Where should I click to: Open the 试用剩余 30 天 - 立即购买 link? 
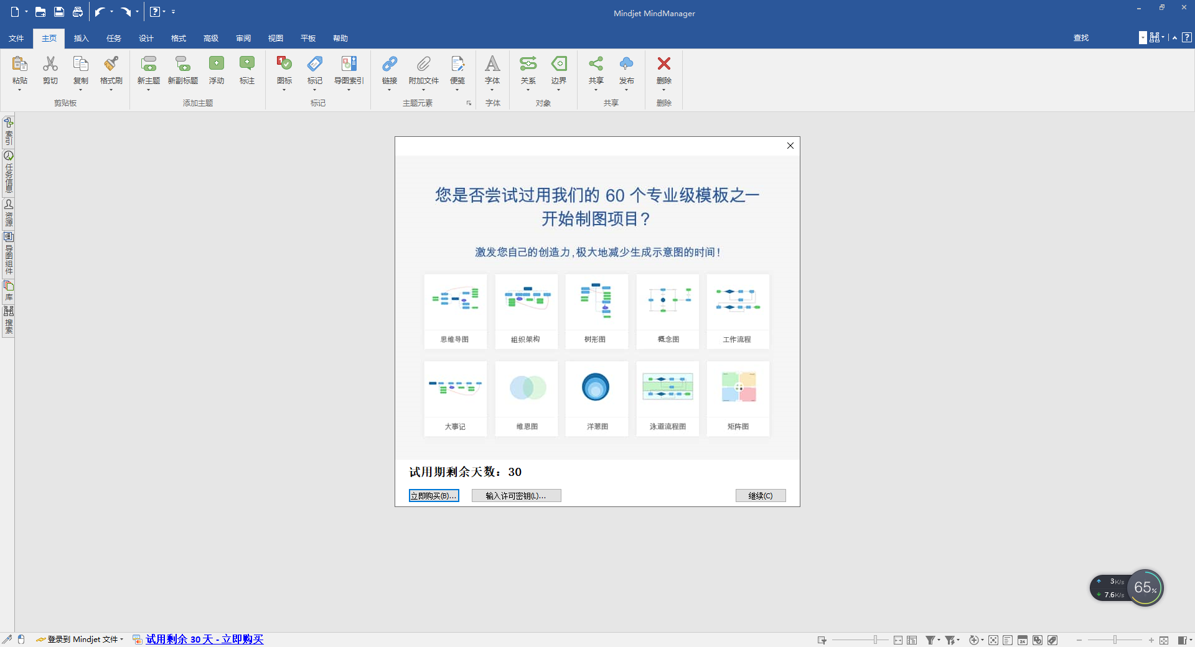click(x=205, y=640)
